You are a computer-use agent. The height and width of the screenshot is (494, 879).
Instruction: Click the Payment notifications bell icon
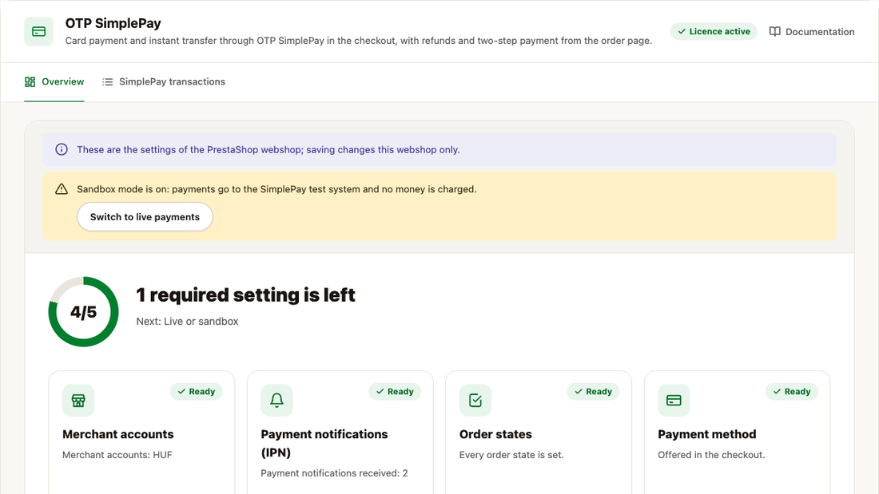277,401
